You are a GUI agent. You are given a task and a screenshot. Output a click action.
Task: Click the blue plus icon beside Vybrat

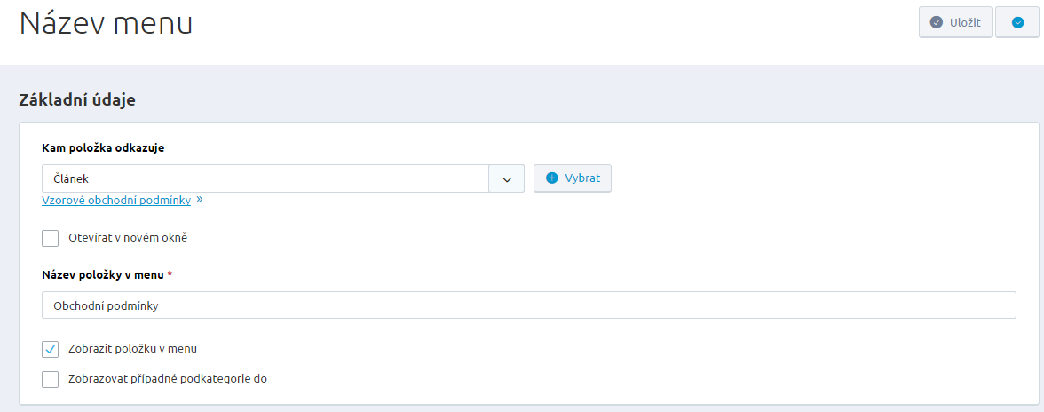pos(551,178)
